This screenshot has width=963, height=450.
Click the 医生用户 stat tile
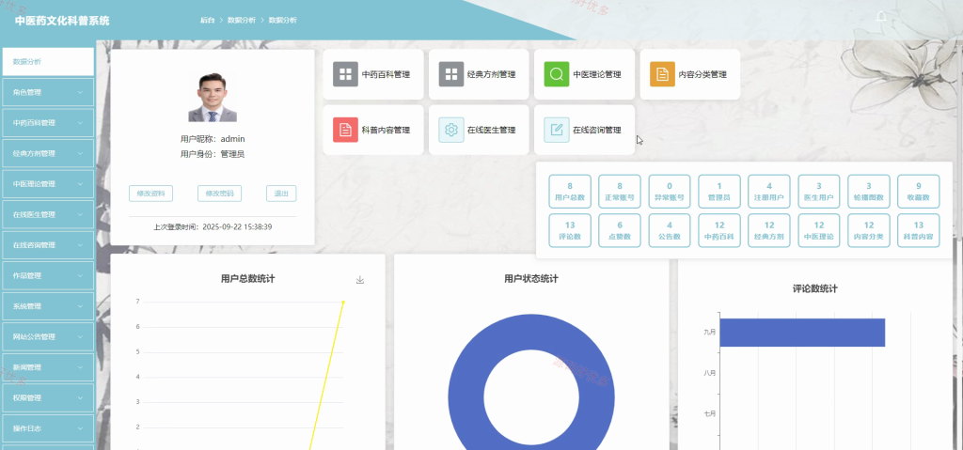coord(819,192)
